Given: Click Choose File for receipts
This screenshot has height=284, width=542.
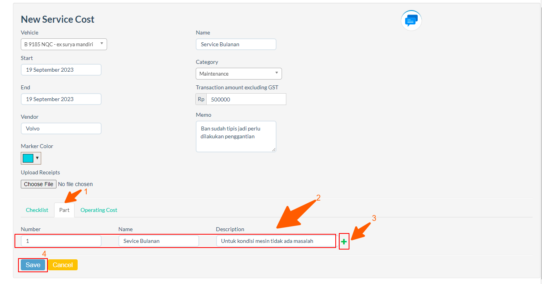Looking at the screenshot, I should click(x=38, y=184).
